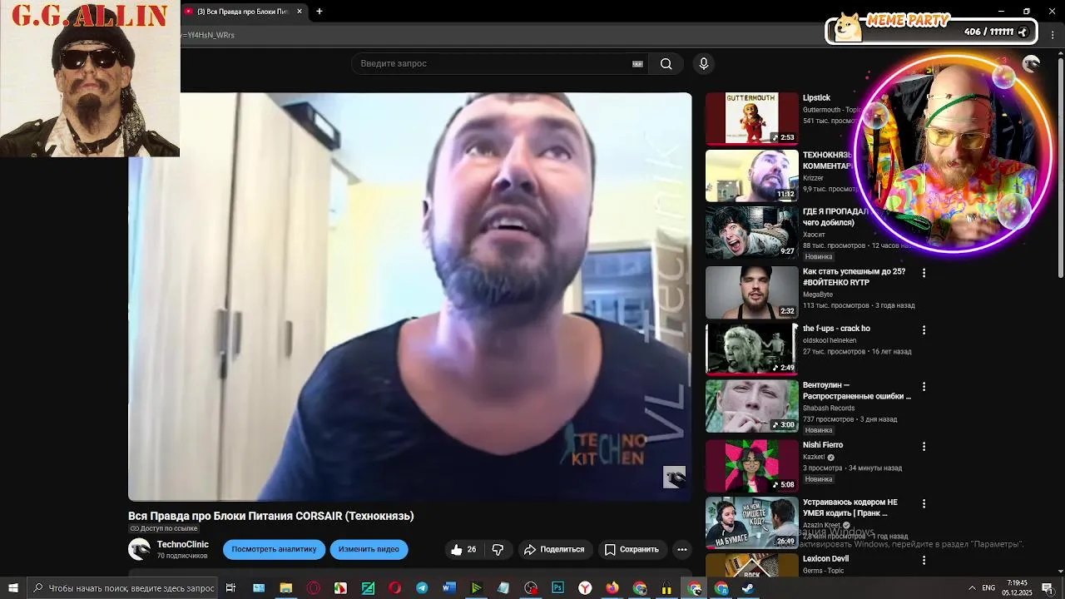Click the Meme Party counter widget
This screenshot has width=1065, height=599.
tap(931, 29)
